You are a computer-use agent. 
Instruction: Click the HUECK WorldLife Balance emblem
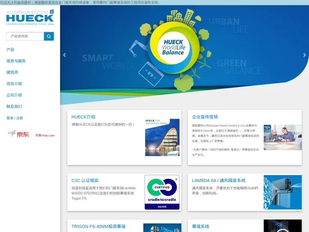[x=173, y=48]
